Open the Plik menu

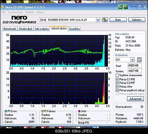click(3, 12)
